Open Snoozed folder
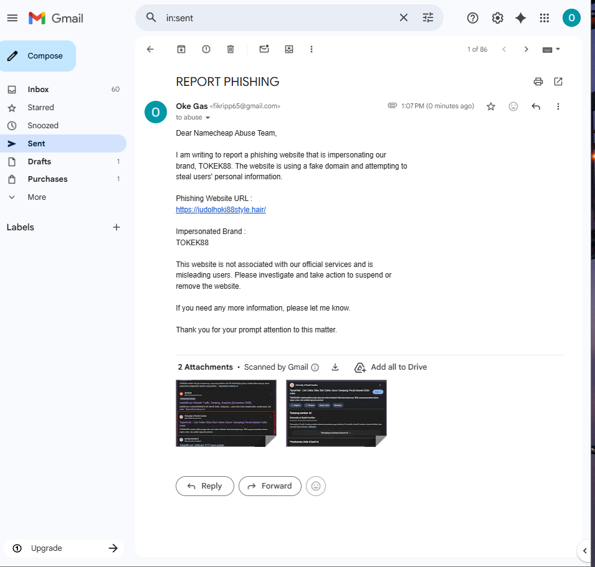This screenshot has width=595, height=567. (x=63, y=126)
